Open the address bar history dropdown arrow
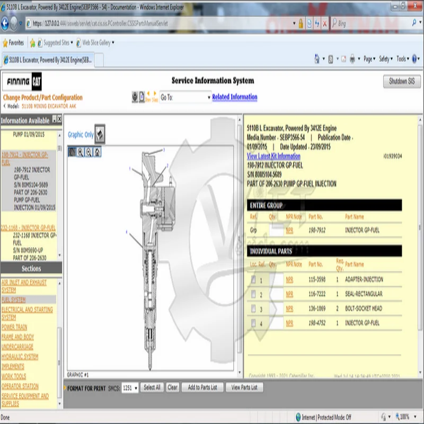 [294, 23]
